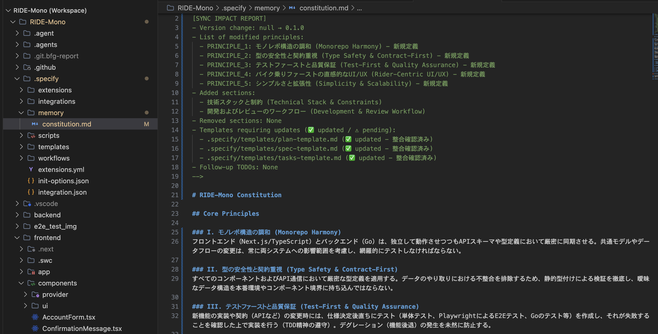
Task: Open integration.json file
Action: 62,192
